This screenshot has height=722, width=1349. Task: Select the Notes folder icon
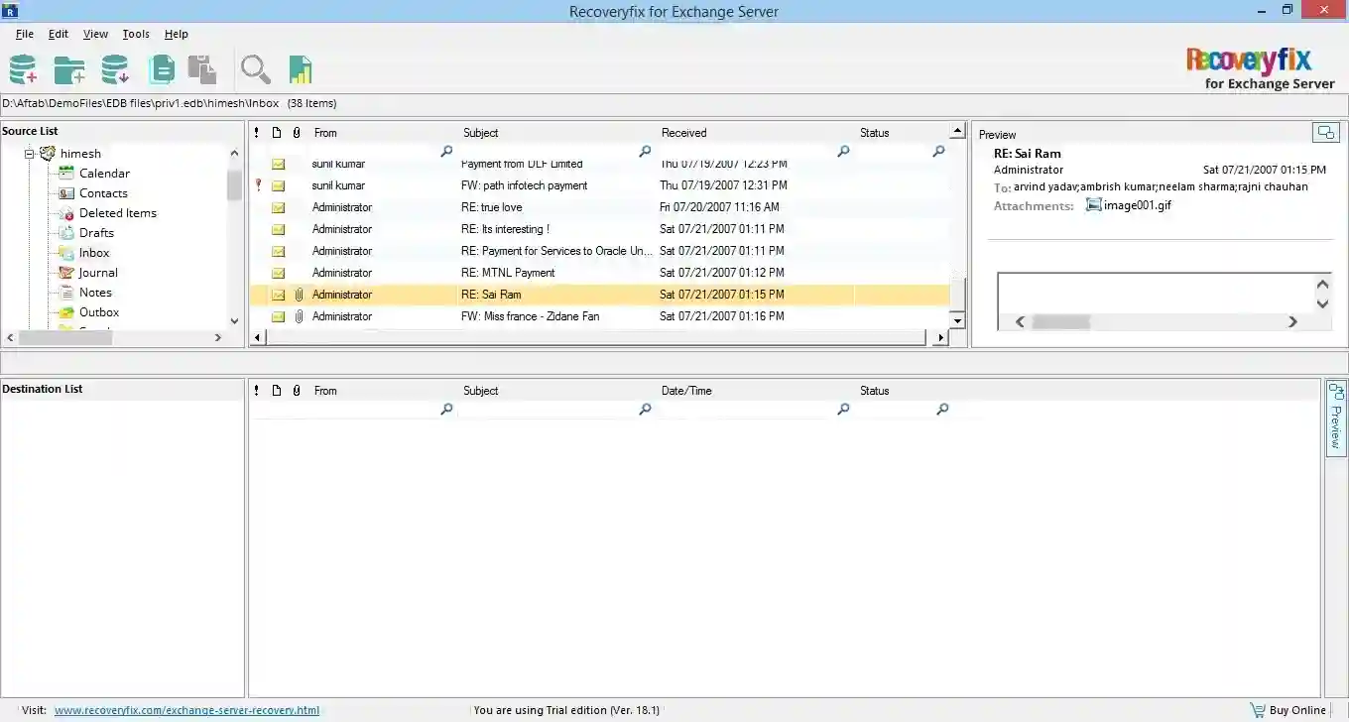coord(66,292)
